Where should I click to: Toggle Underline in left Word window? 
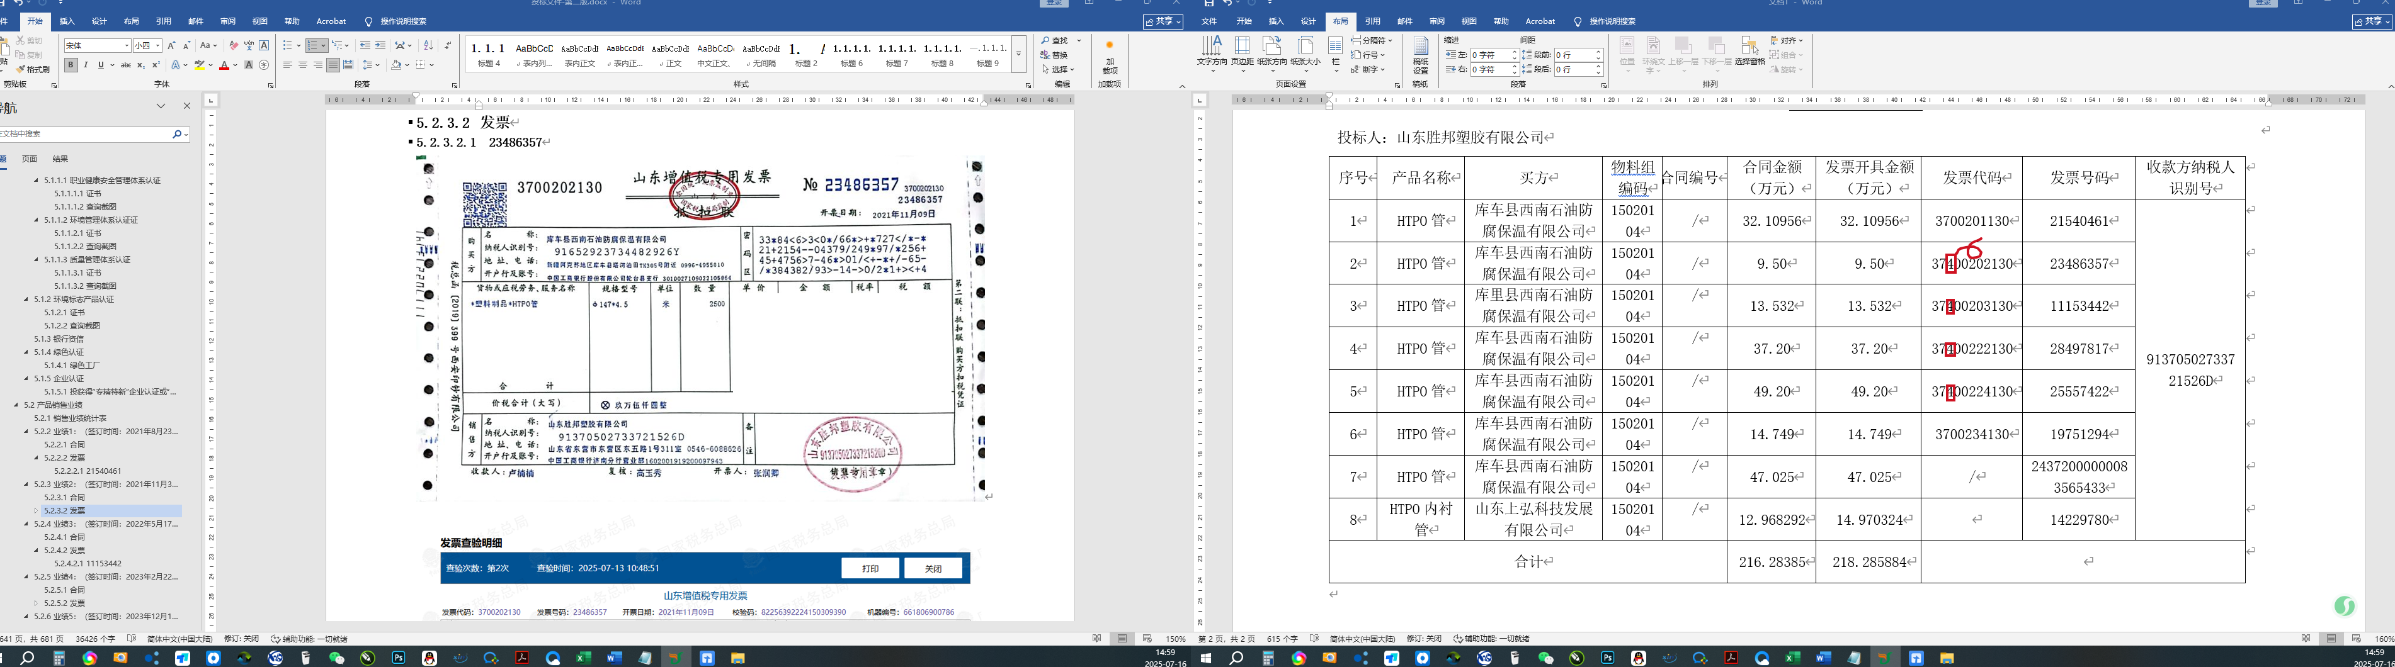pyautogui.click(x=100, y=65)
